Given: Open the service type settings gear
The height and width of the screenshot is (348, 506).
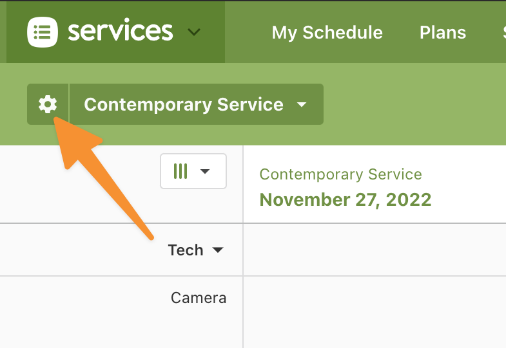Looking at the screenshot, I should (48, 104).
